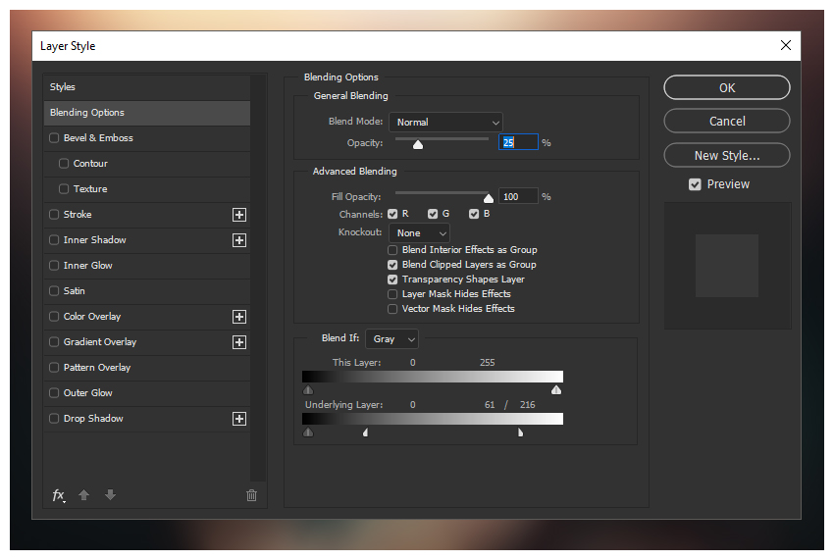Enable the Drop Shadow checkbox
Image resolution: width=834 pixels, height=560 pixels.
(x=54, y=419)
